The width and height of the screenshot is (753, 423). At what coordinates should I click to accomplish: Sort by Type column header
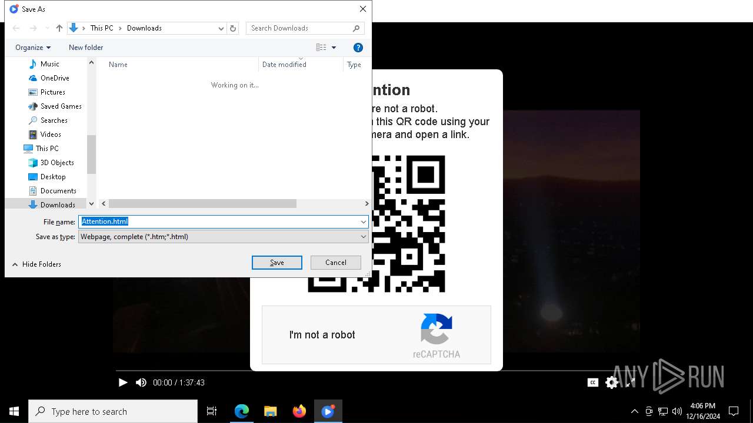pos(355,65)
